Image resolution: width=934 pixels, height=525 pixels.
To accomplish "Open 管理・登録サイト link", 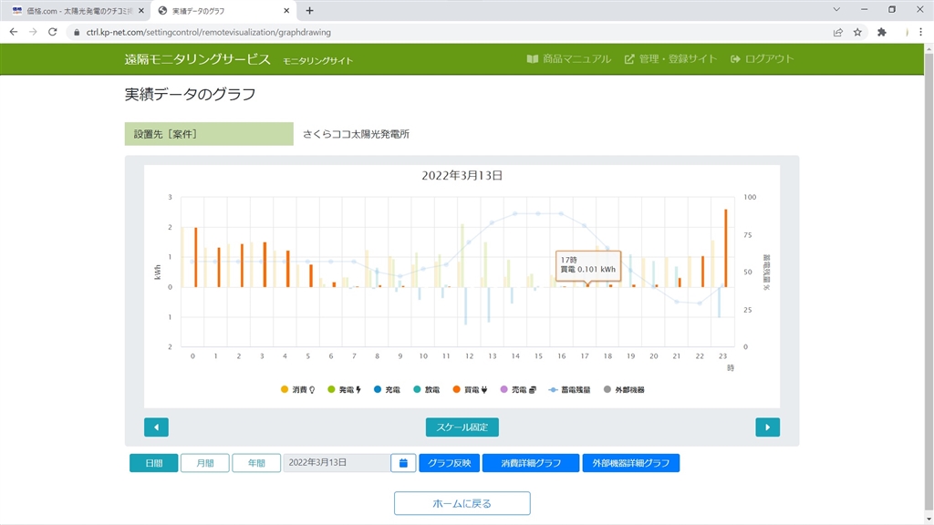I will point(670,59).
